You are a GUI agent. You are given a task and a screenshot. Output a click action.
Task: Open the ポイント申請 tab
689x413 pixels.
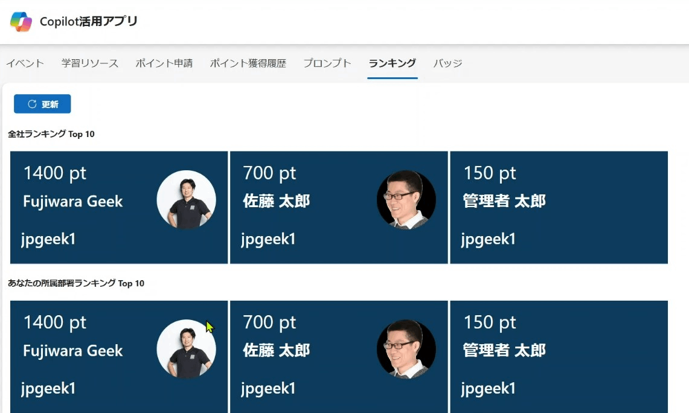coord(164,63)
